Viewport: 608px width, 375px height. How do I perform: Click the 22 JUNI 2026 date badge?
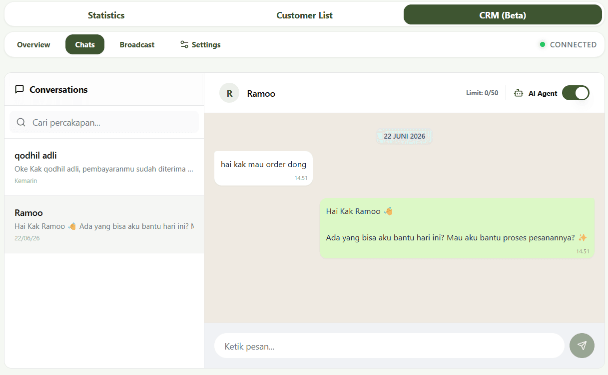(404, 136)
